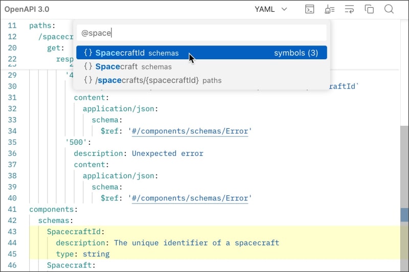Click line number 41

point(12,209)
